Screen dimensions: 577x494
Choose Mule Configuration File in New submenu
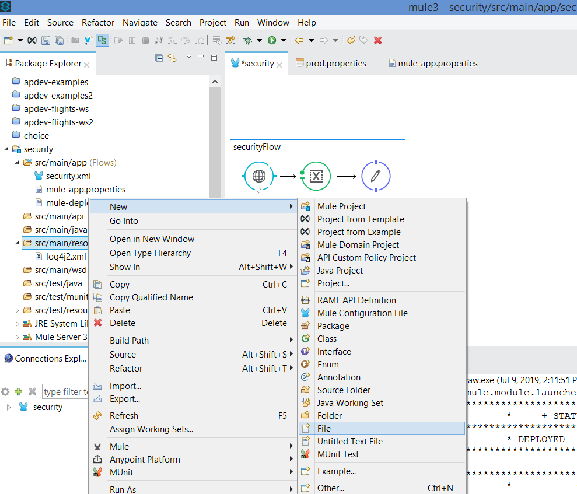click(362, 313)
